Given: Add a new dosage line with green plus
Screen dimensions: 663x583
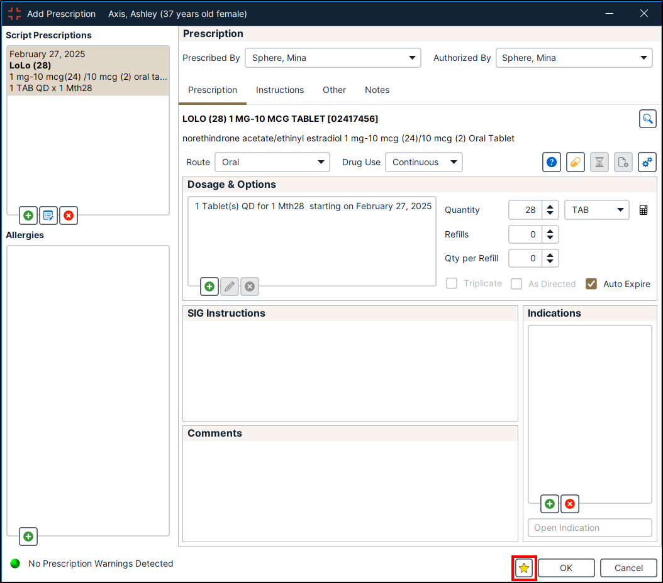Looking at the screenshot, I should [209, 286].
